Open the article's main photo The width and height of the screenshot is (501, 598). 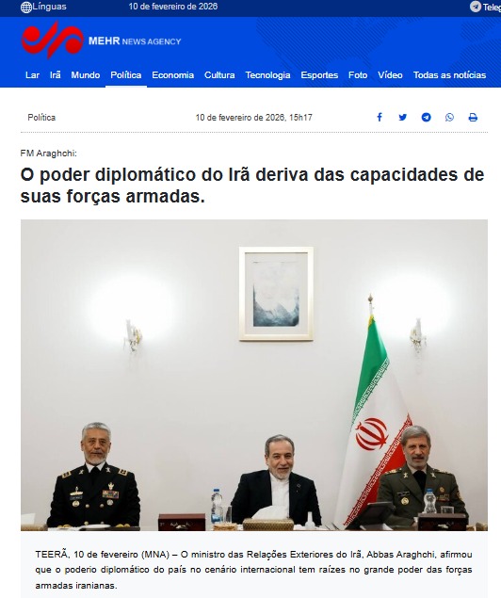click(x=254, y=375)
